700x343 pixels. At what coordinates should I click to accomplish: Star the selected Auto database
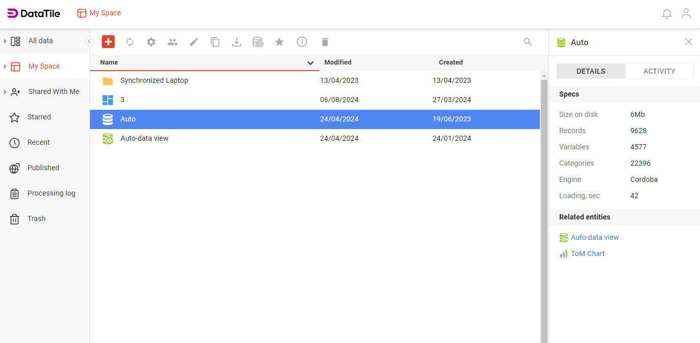[279, 42]
